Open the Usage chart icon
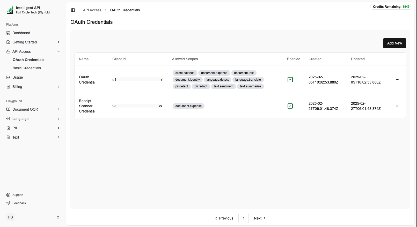417x227 pixels. [8, 77]
